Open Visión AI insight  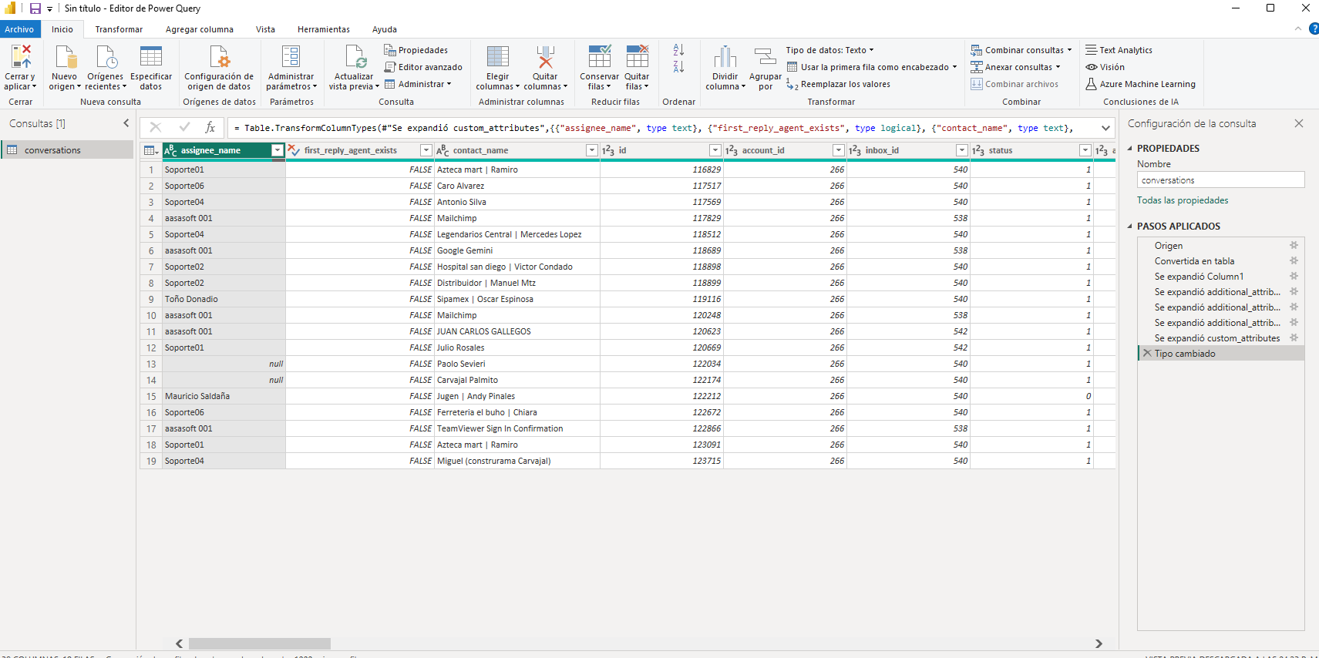coord(1105,67)
